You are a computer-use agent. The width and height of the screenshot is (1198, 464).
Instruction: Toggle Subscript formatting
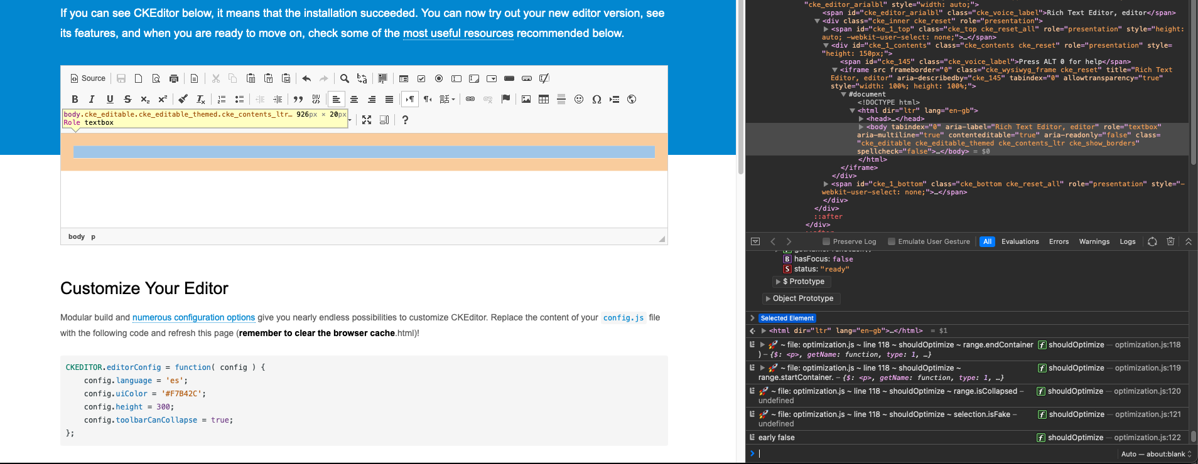(145, 99)
